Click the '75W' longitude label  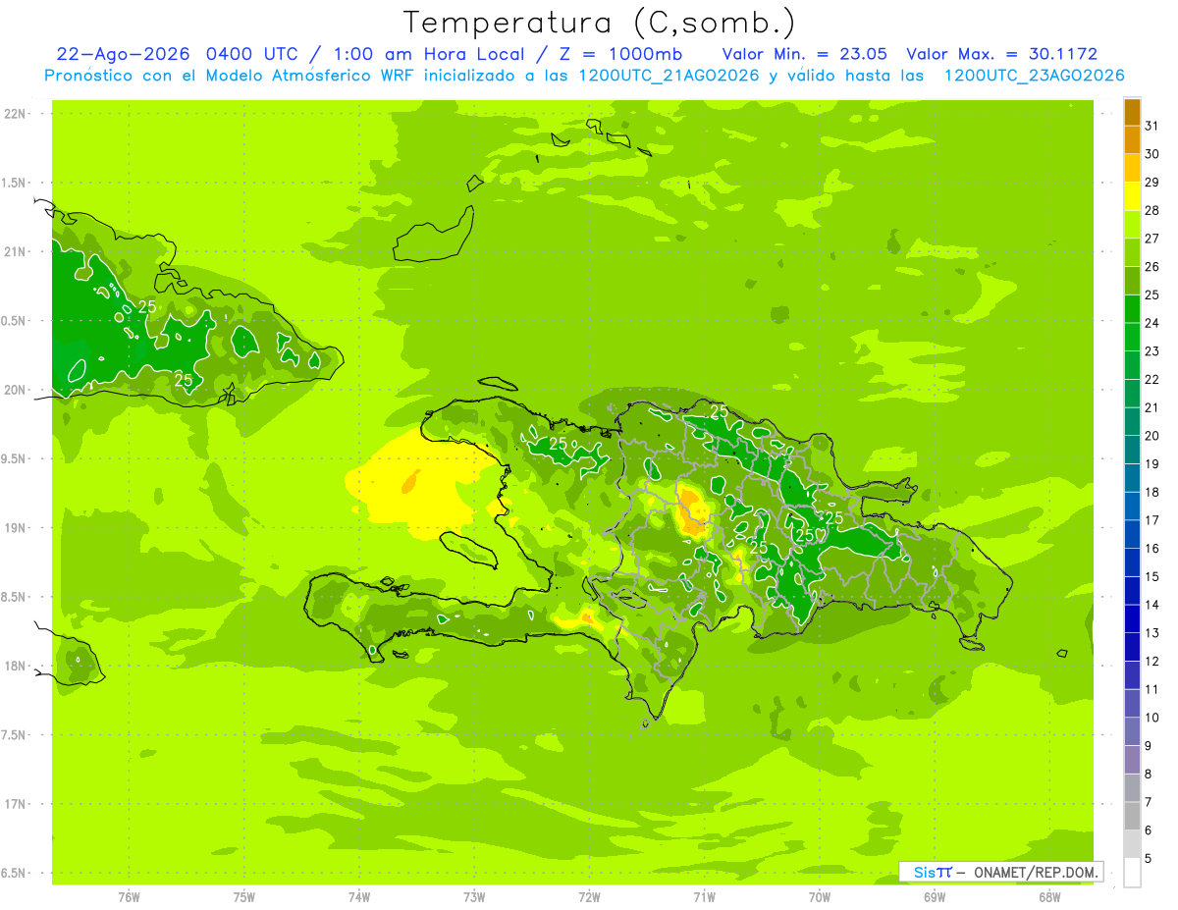click(x=244, y=896)
